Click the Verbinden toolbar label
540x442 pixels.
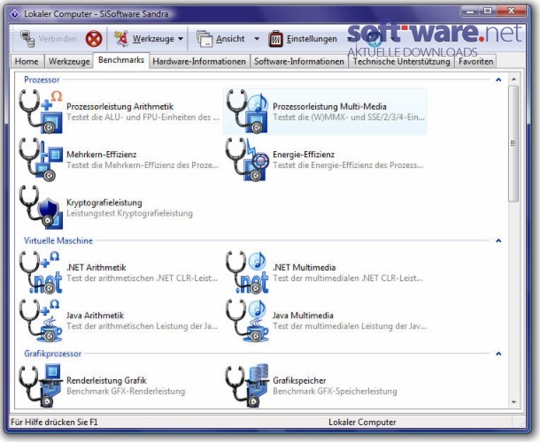[x=58, y=39]
